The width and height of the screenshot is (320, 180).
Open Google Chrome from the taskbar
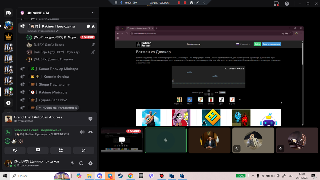pos(130,176)
